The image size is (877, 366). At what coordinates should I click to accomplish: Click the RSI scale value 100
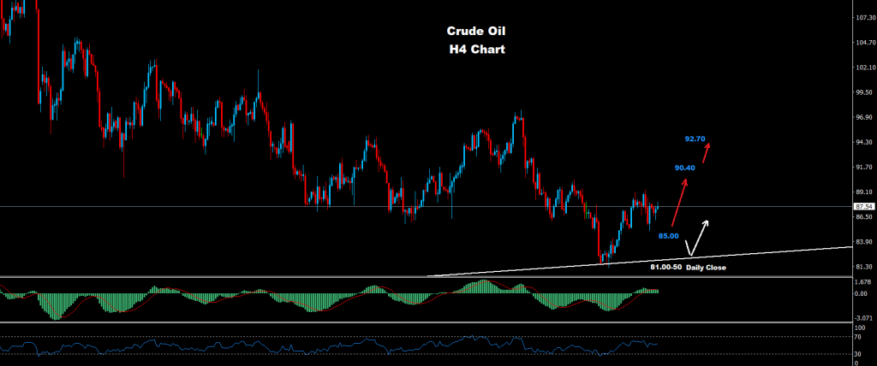pos(861,328)
